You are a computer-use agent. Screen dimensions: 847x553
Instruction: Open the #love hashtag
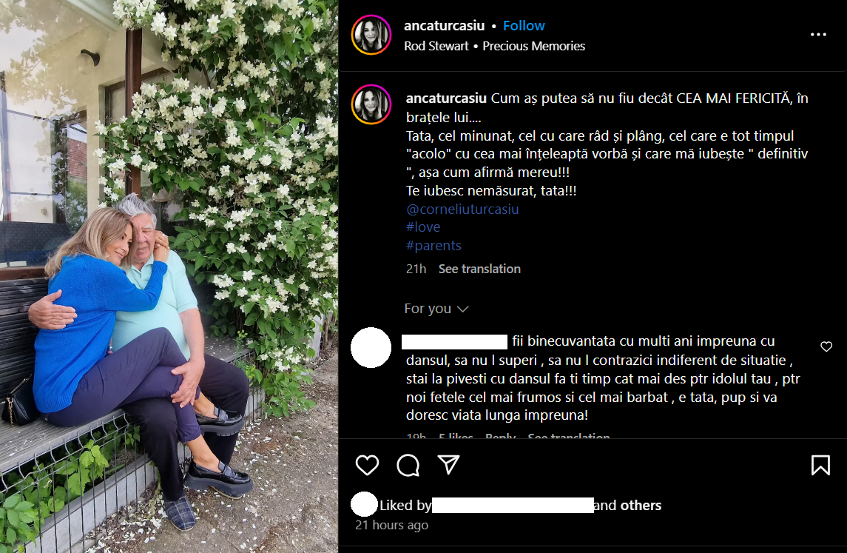[423, 227]
